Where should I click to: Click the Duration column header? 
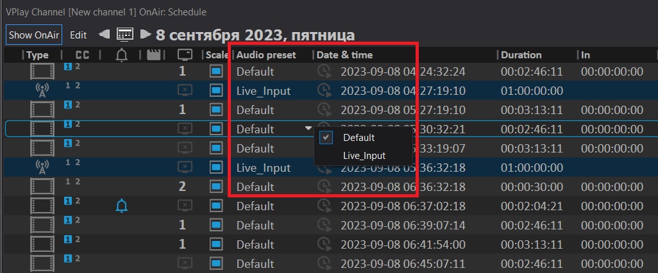tap(521, 55)
